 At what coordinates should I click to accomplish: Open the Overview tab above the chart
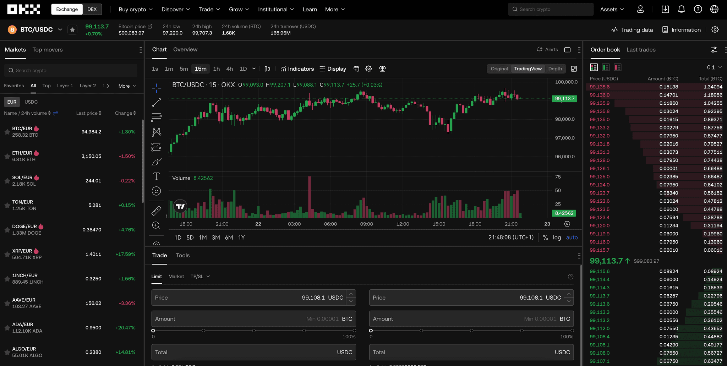point(185,49)
